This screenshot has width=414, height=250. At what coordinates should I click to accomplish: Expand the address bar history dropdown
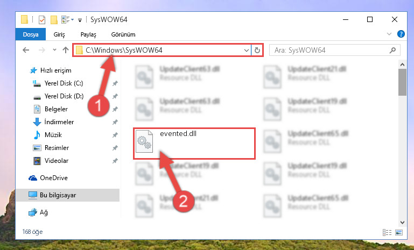pyautogui.click(x=247, y=50)
